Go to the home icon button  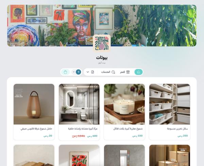139,72
